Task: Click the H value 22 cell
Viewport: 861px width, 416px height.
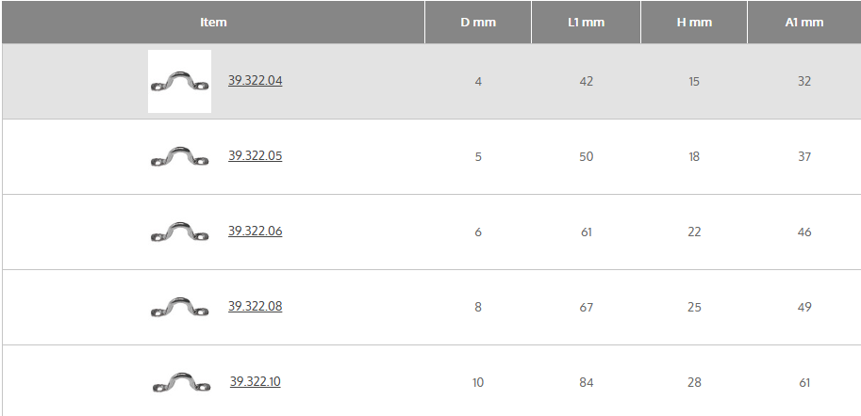Action: (694, 232)
